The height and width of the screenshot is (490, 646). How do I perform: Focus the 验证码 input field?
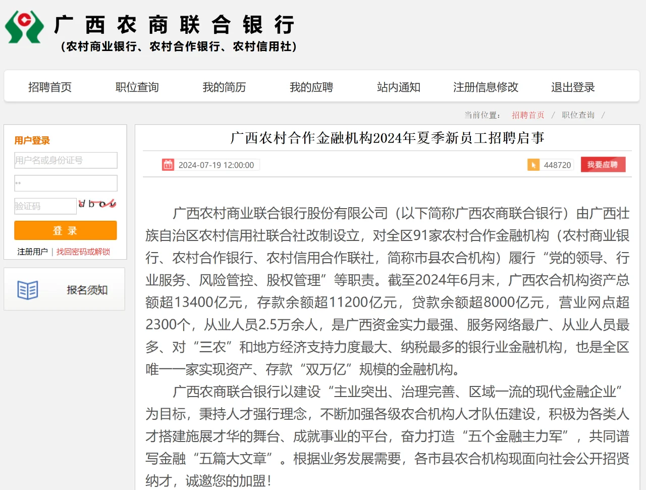45,206
